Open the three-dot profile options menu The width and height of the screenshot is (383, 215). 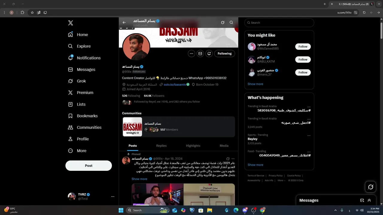click(191, 53)
